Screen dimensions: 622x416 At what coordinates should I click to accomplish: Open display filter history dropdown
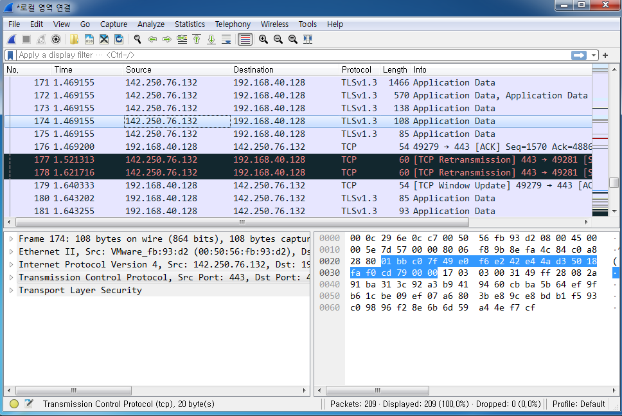point(594,55)
